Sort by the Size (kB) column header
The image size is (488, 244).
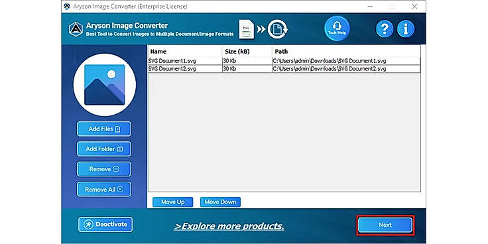pos(247,51)
